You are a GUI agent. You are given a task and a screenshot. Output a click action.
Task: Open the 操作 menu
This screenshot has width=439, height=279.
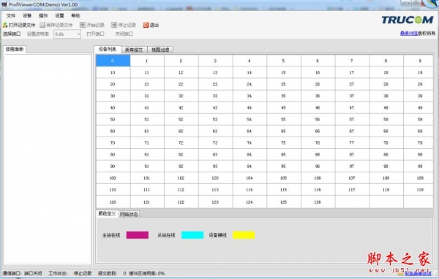(43, 15)
